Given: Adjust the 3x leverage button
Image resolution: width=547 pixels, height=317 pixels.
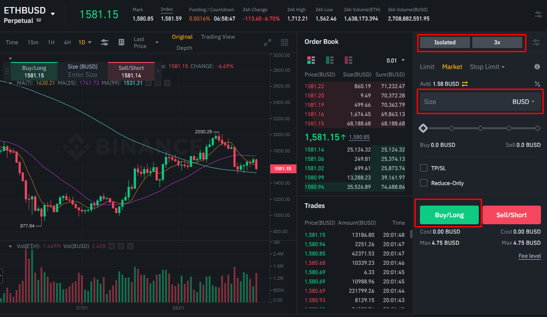Looking at the screenshot, I should 497,42.
